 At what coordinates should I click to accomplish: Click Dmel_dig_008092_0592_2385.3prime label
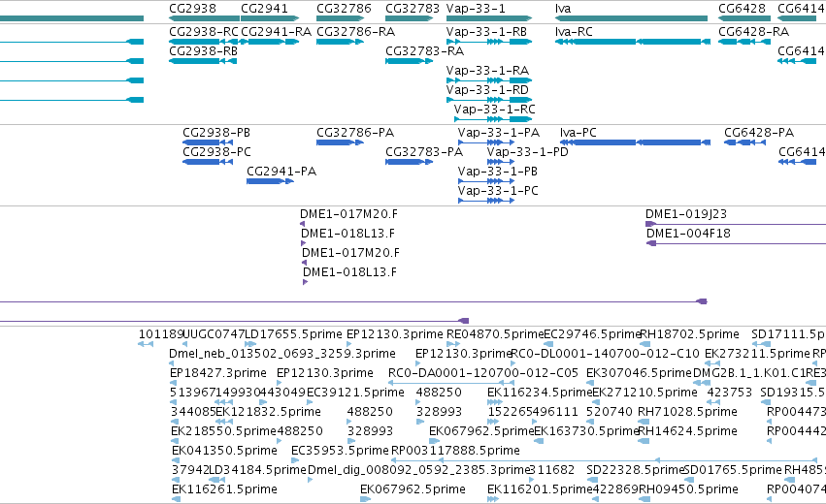(x=418, y=470)
